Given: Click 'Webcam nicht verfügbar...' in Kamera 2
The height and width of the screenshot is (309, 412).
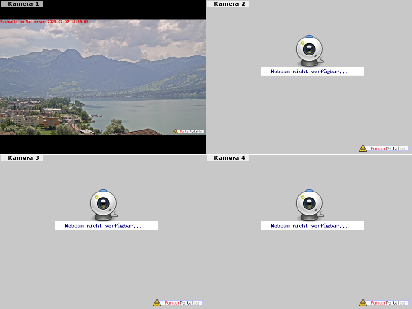Looking at the screenshot, I should 312,72.
